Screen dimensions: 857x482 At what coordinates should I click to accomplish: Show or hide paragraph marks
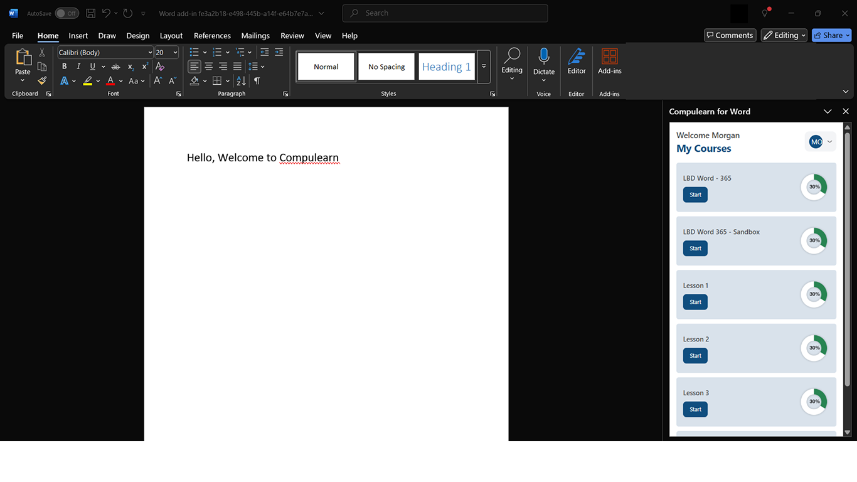coord(257,81)
